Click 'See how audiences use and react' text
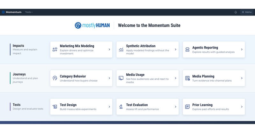 (x=147, y=81)
